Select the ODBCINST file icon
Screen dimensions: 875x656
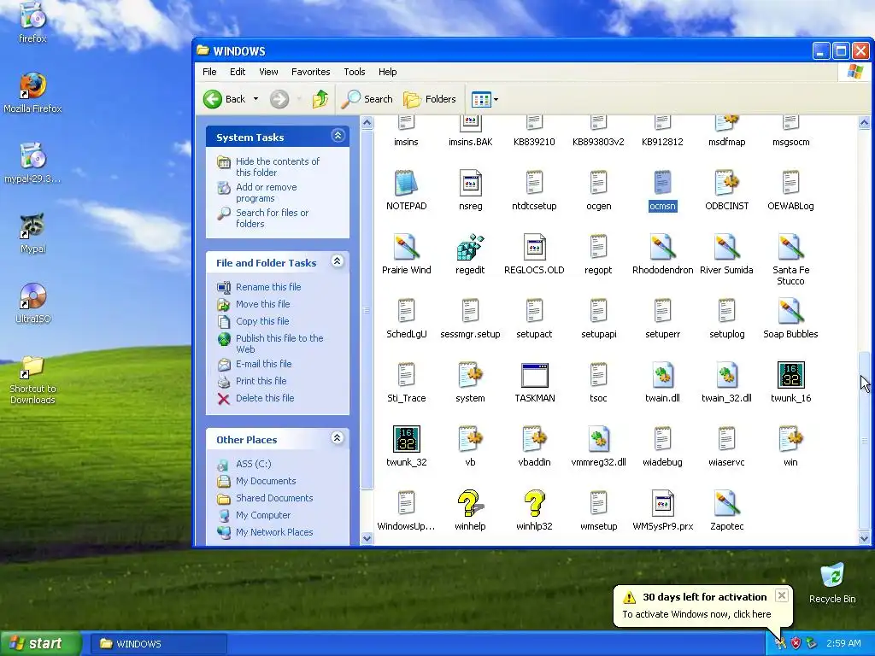(726, 183)
